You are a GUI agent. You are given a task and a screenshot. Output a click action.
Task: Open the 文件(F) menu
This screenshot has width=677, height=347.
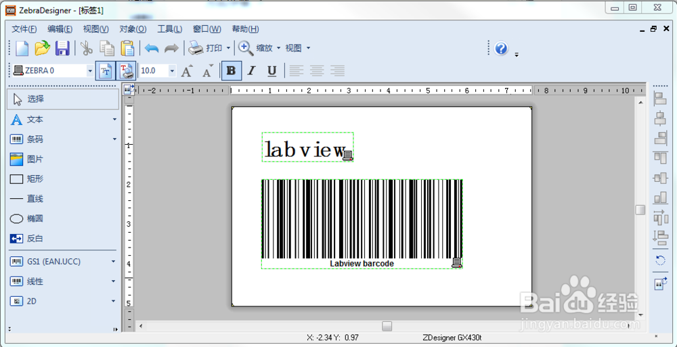coord(24,29)
